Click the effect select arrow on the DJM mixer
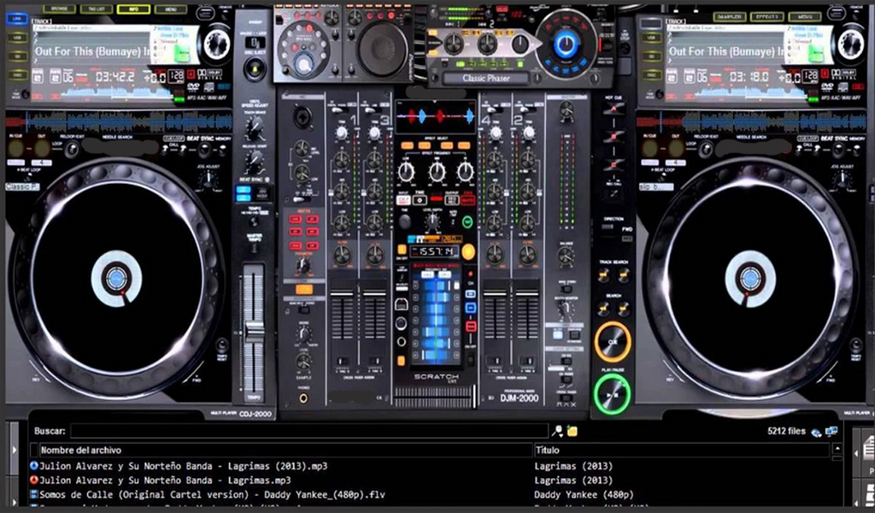875x513 pixels. (435, 100)
